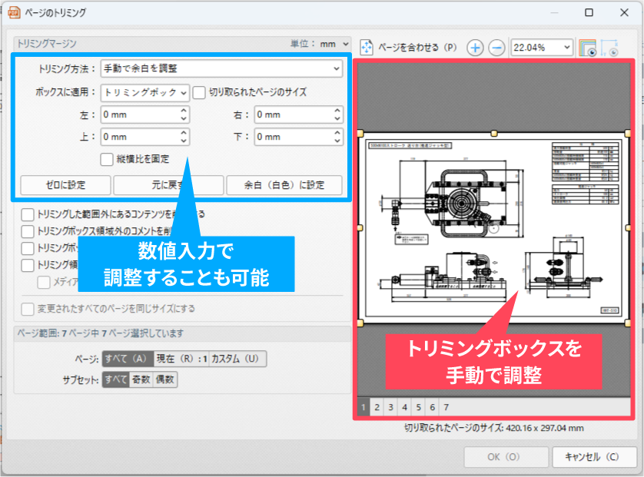Enable the 切り取られたページのサイズ checkbox
Image resolution: width=644 pixels, height=477 pixels.
click(198, 92)
